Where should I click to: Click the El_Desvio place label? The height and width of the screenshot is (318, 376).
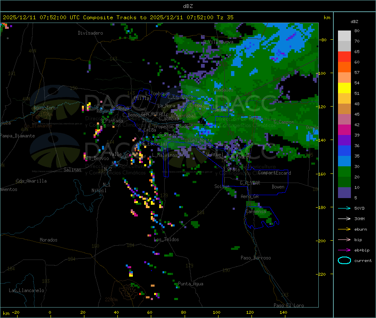[x=97, y=158]
